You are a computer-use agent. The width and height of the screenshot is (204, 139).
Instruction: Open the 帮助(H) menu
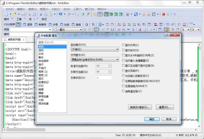pos(102,9)
